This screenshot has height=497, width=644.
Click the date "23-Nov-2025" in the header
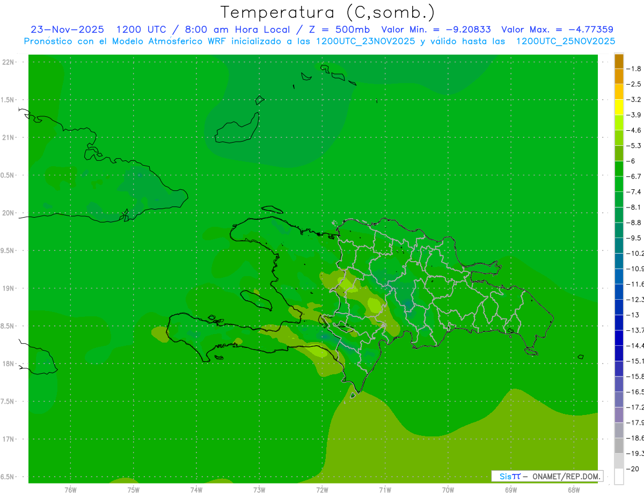[67, 29]
